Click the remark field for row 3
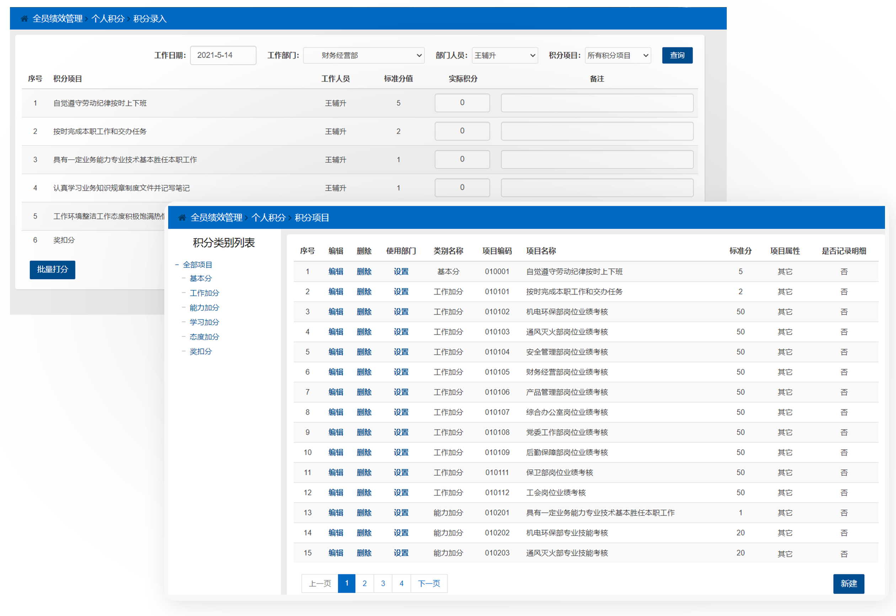The width and height of the screenshot is (896, 616). 597,159
